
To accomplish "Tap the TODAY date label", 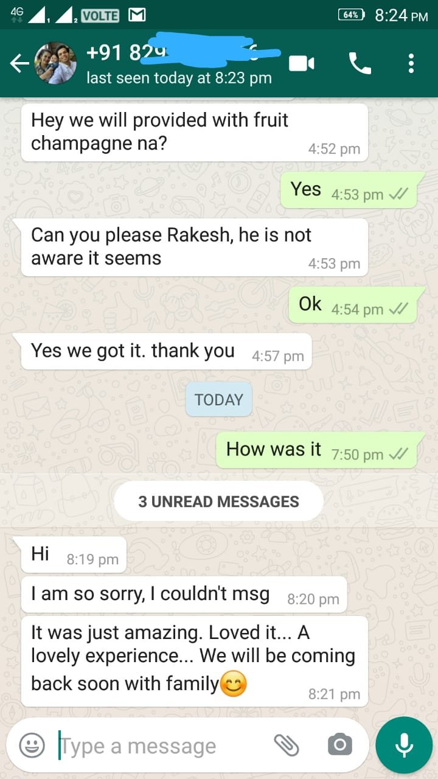I will point(219,400).
